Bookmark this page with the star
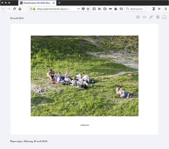This screenshot has width=169, height=149. click(x=88, y=9)
